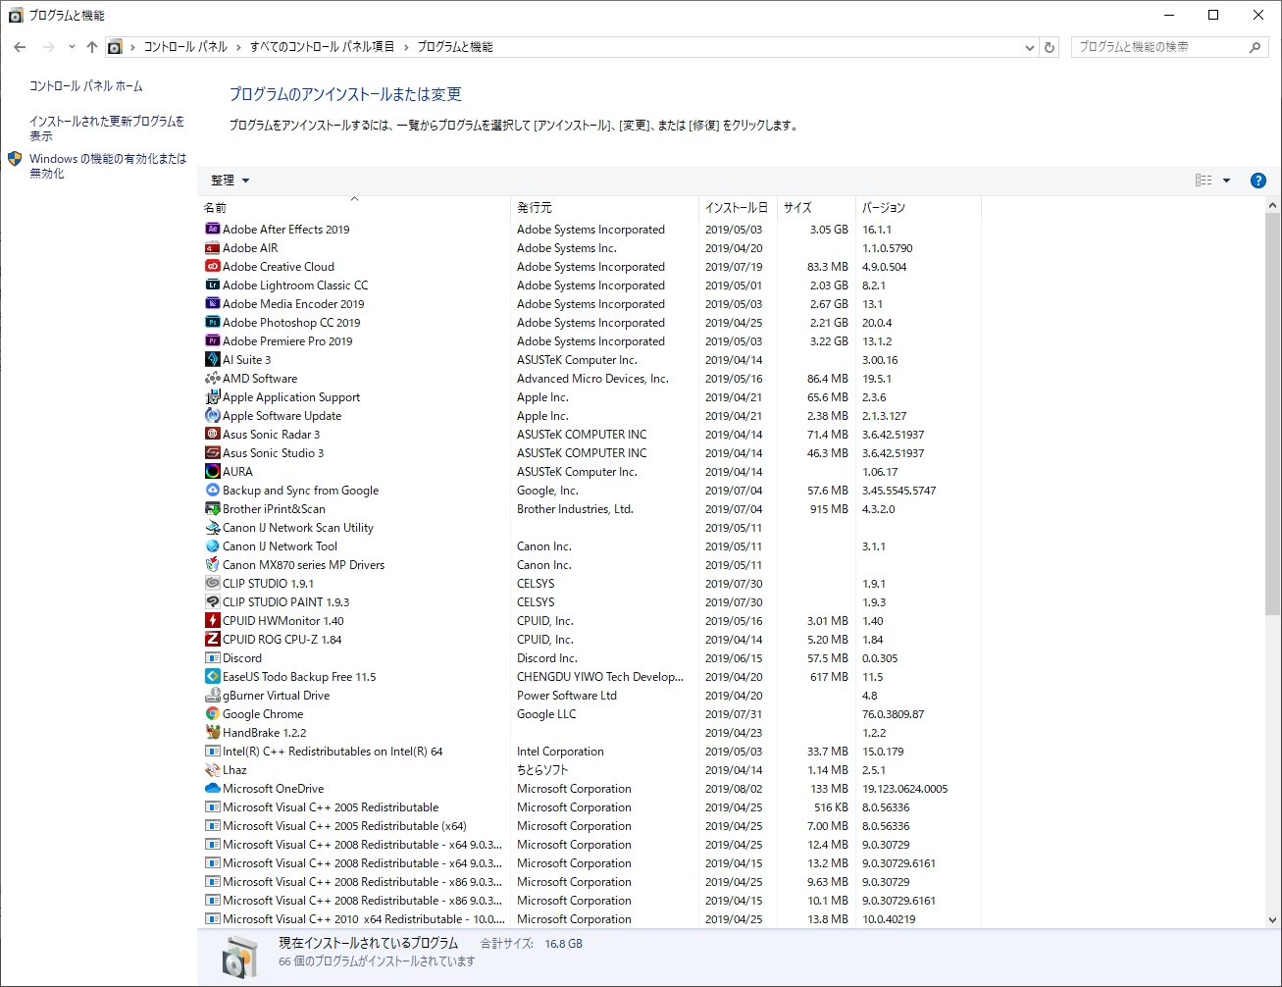Click the AI Suite 3 icon

212,360
